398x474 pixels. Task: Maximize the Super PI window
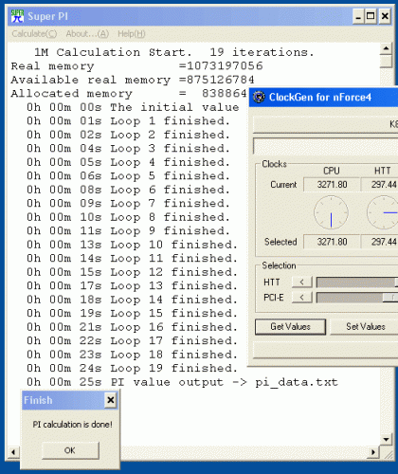coord(371,16)
